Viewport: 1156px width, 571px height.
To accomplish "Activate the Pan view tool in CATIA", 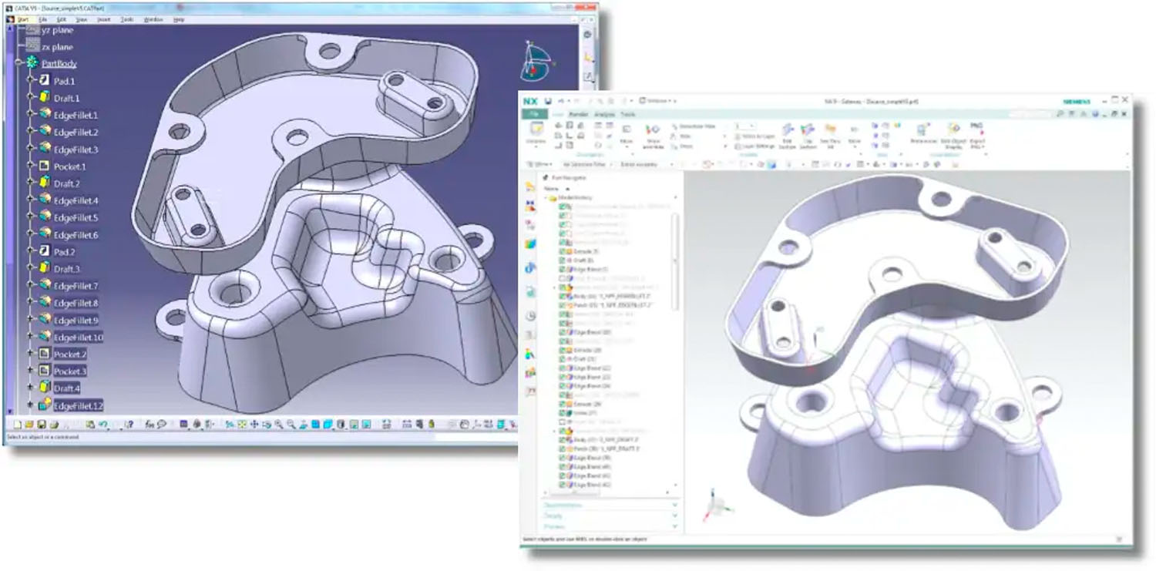I will point(254,425).
